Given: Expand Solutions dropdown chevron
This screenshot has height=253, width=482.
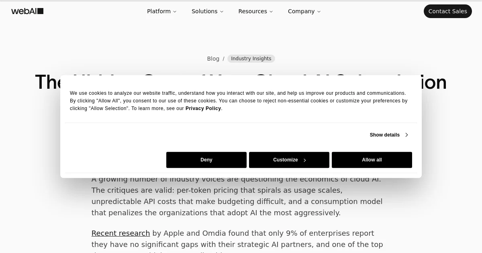Looking at the screenshot, I should (221, 12).
